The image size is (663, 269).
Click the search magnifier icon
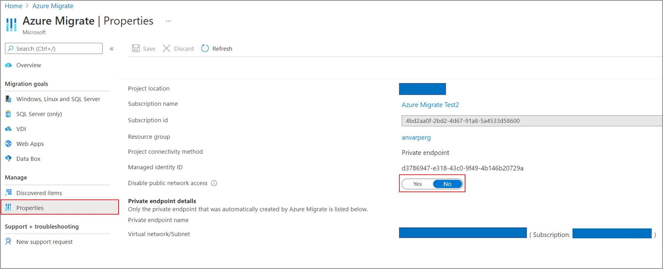11,49
